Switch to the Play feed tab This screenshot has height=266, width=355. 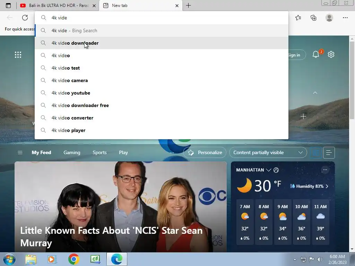[123, 152]
